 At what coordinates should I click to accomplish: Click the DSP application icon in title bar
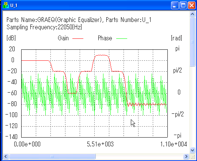(x=6, y=5)
